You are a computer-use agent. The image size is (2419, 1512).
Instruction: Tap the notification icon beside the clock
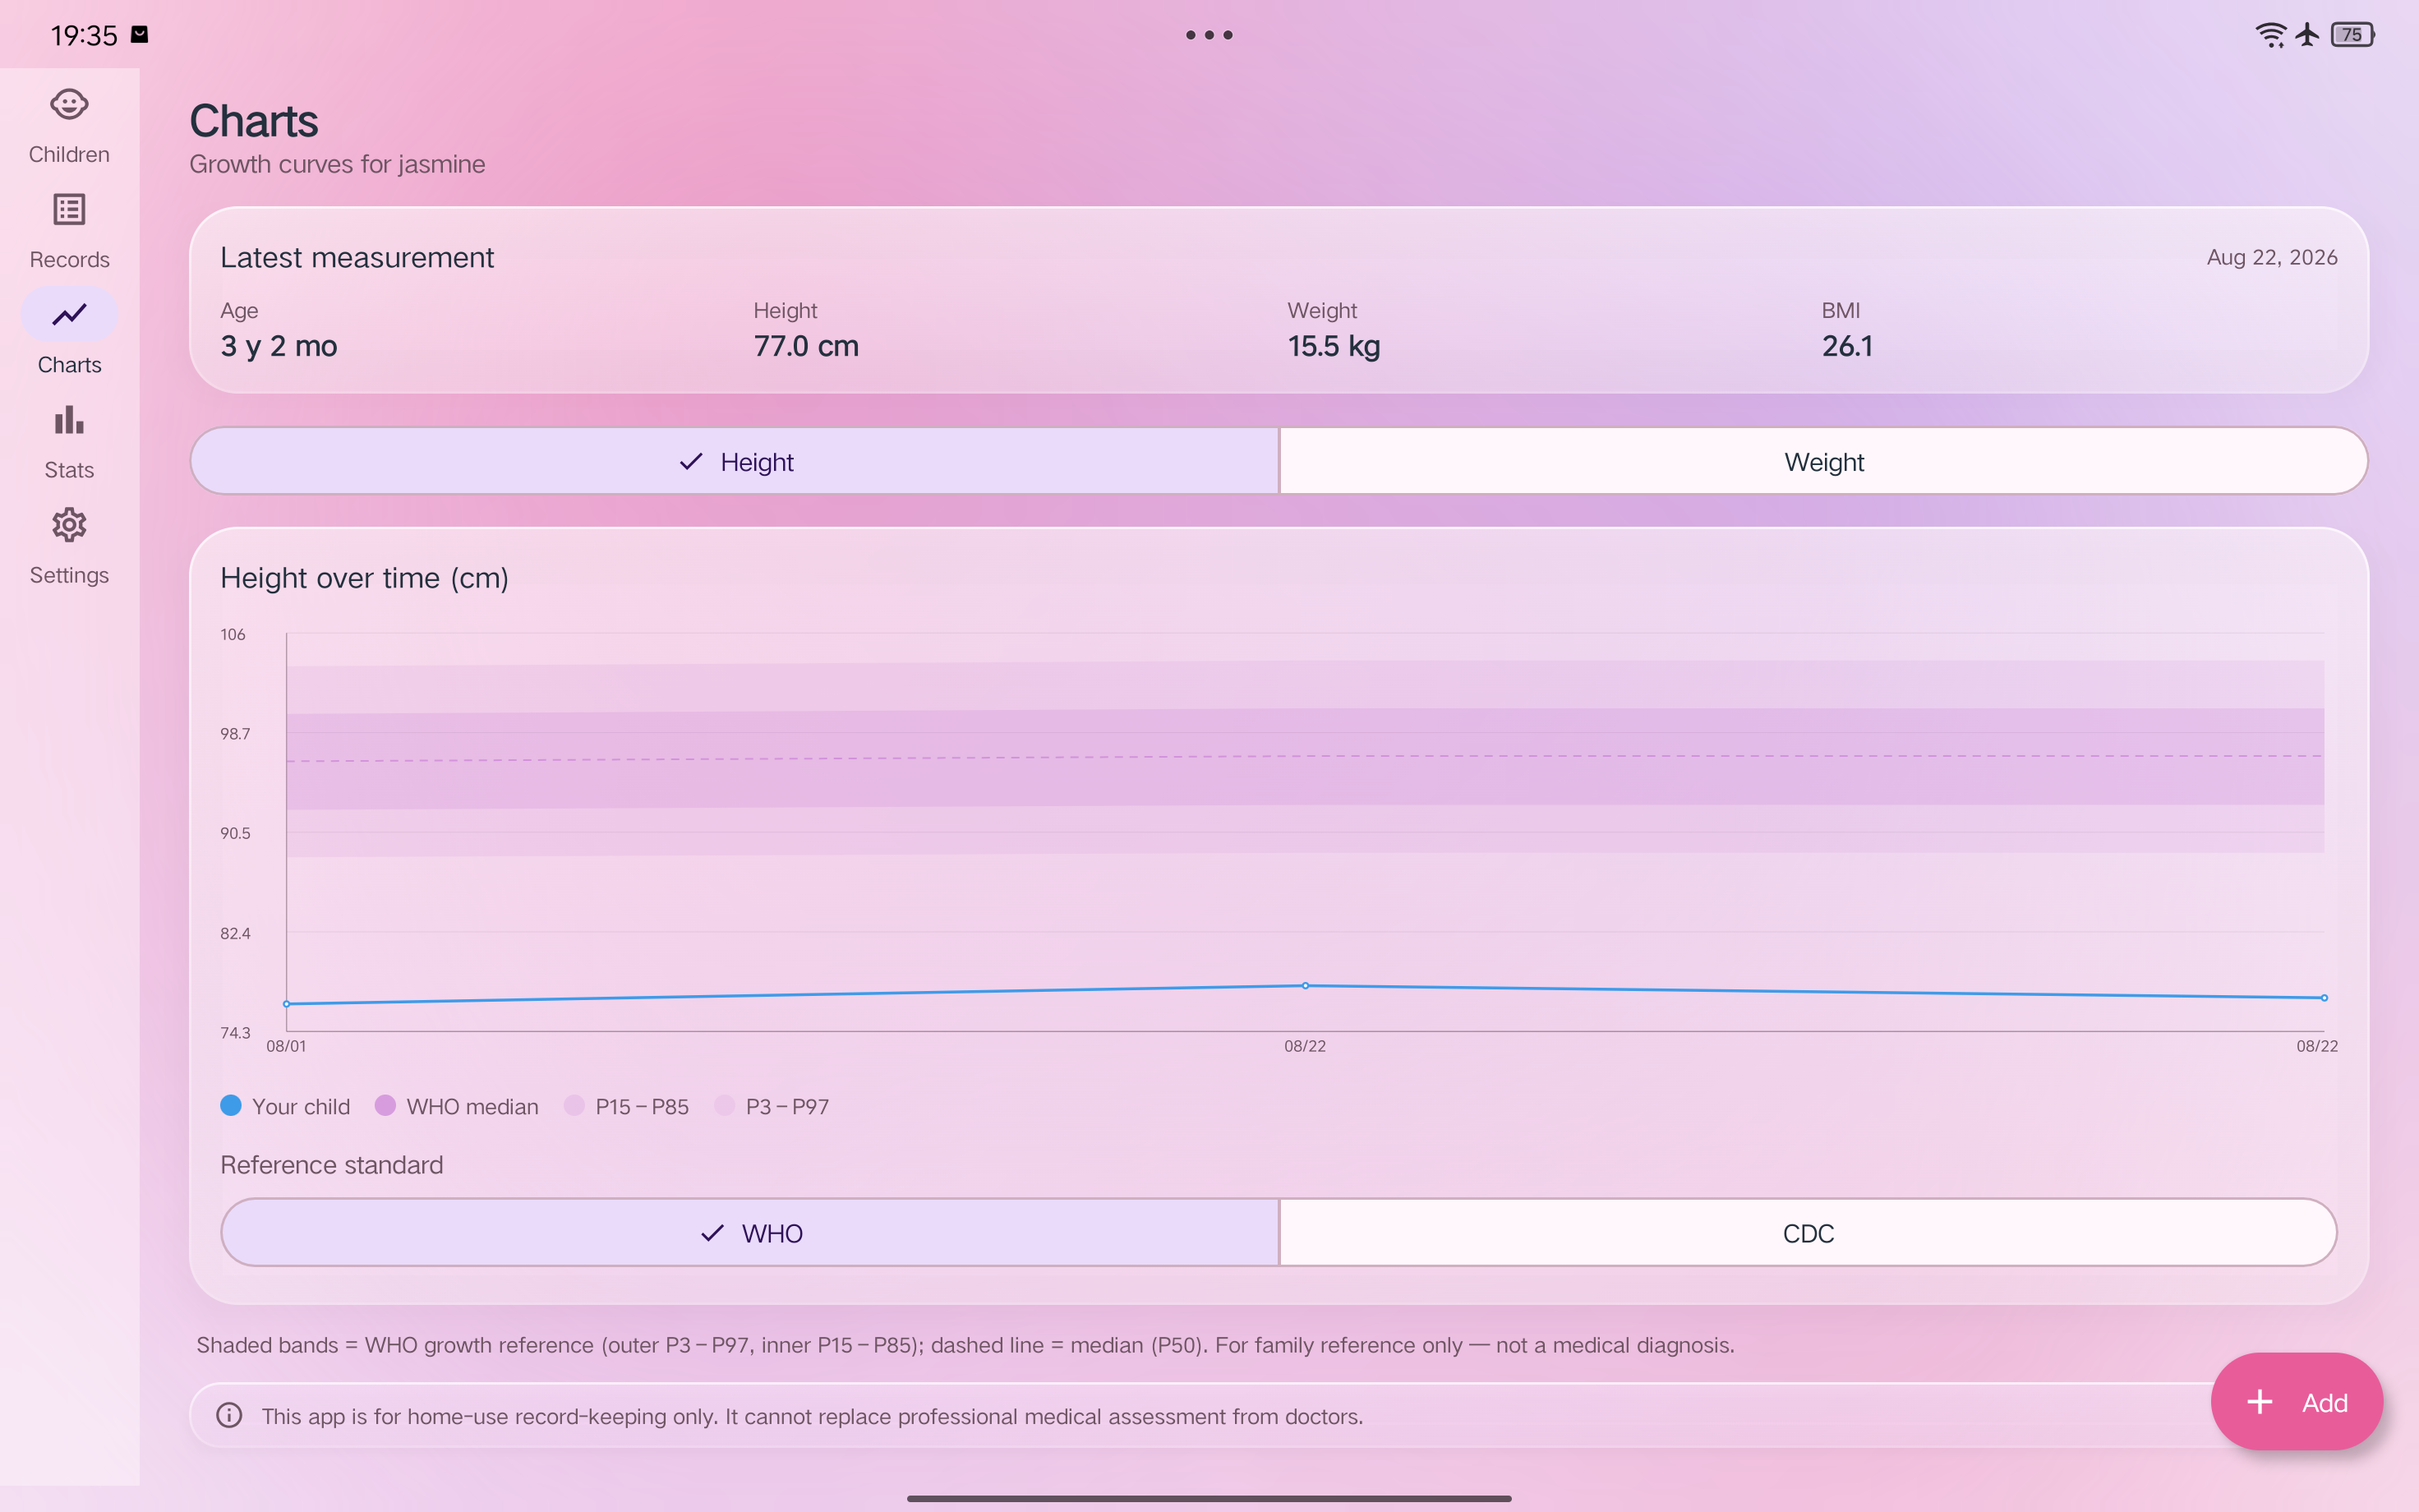click(140, 34)
